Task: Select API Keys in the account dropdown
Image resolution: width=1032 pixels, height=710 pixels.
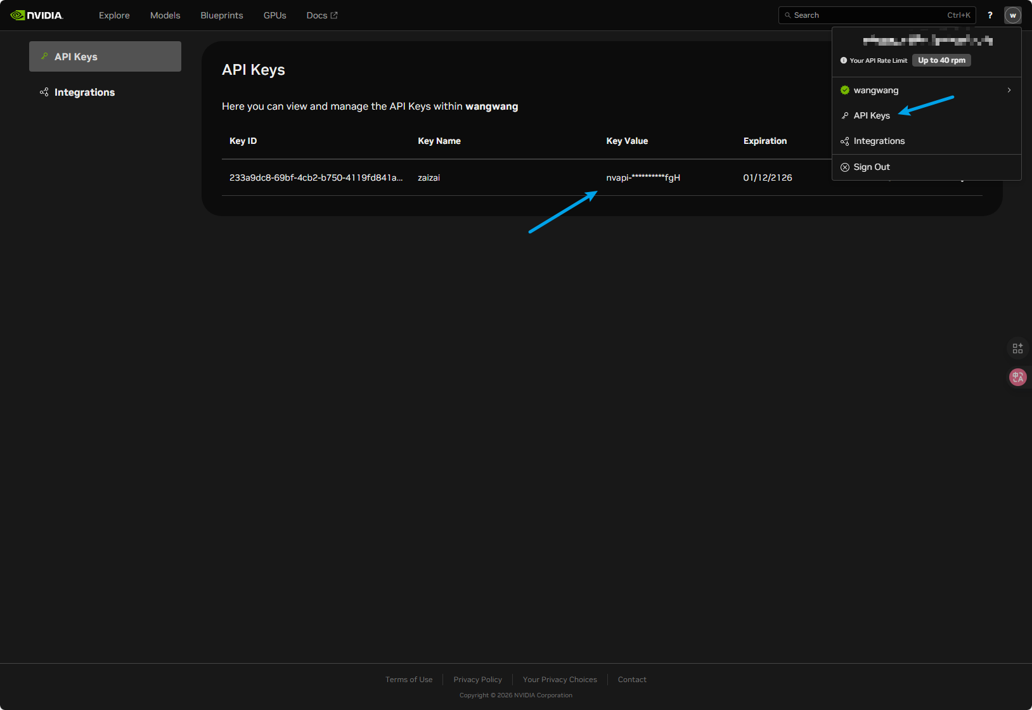Action: coord(871,115)
